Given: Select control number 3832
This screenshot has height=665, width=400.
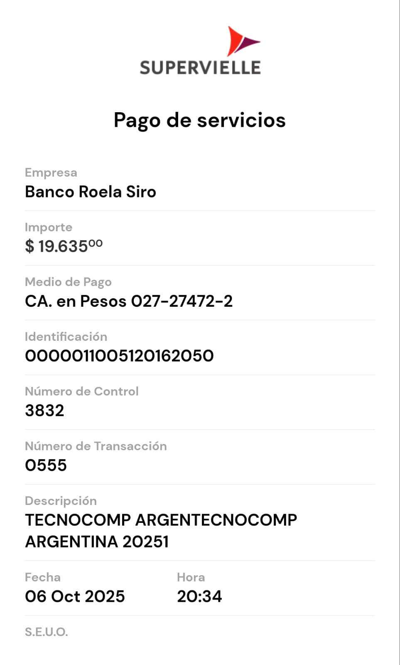Looking at the screenshot, I should point(44,411).
